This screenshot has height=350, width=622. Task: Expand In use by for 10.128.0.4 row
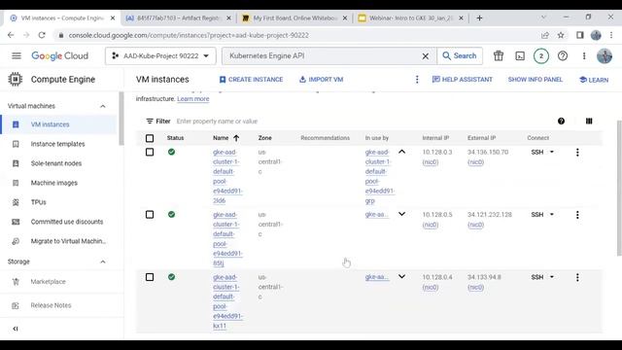point(401,276)
